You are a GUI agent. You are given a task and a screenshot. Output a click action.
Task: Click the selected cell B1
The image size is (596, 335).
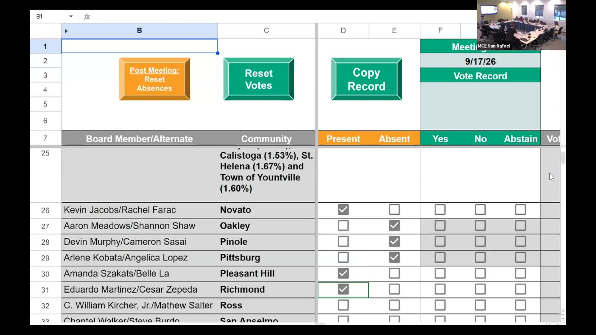point(139,46)
